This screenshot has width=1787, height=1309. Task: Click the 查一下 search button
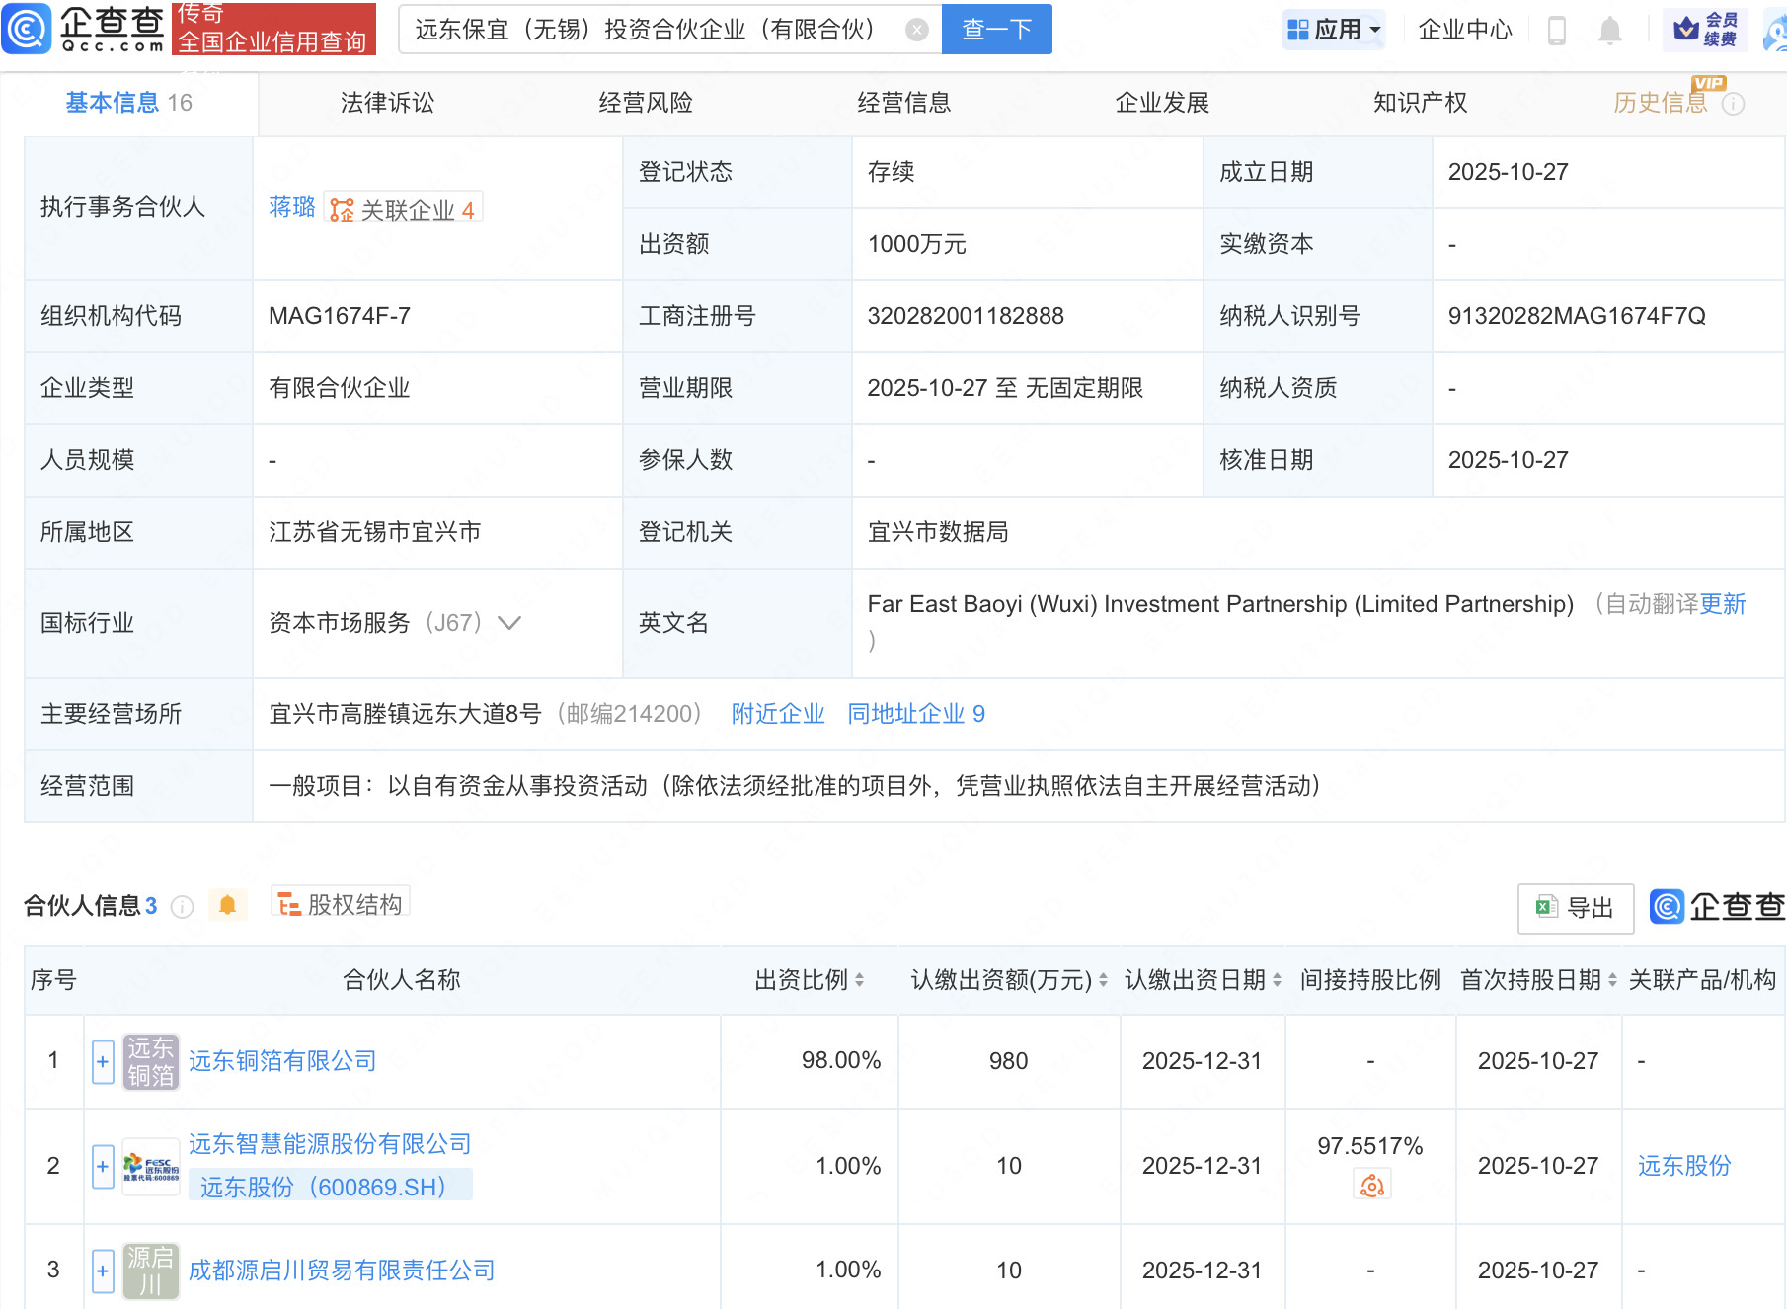[996, 30]
